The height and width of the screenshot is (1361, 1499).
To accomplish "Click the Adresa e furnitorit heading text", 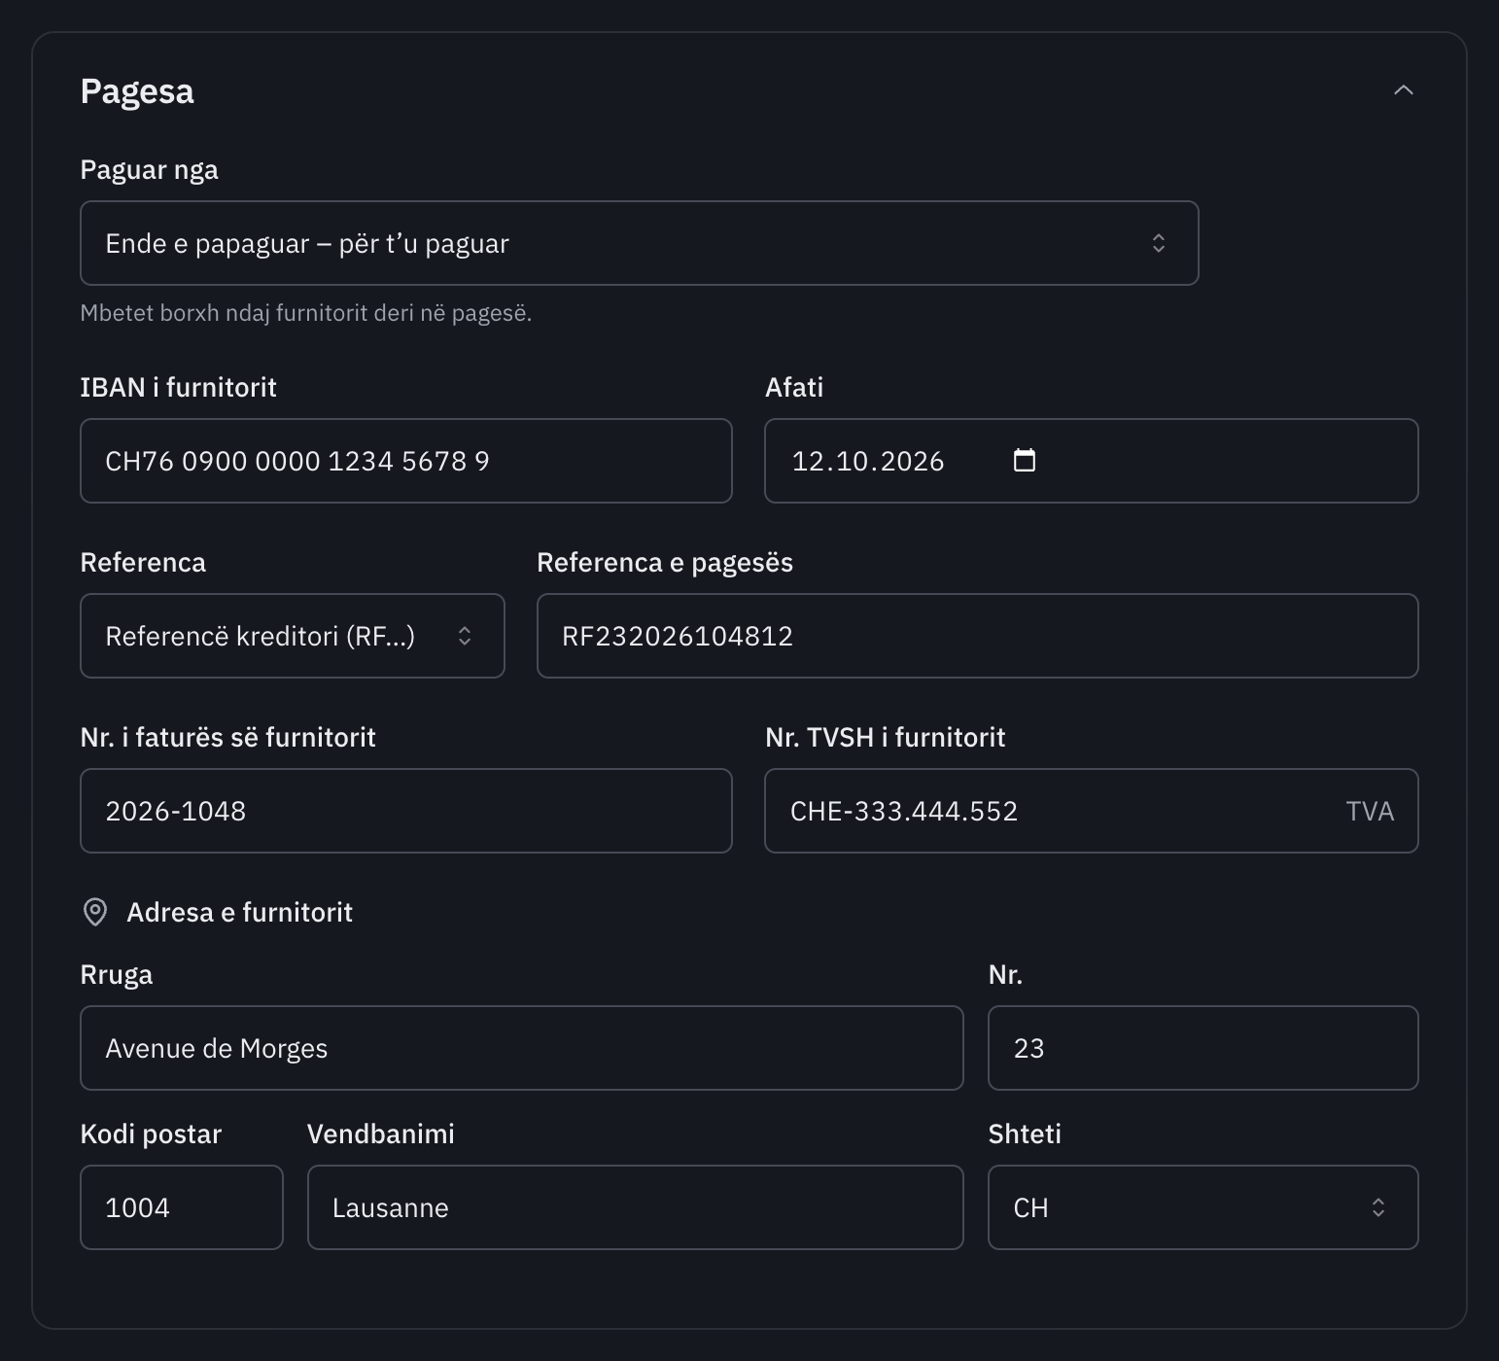I will pos(240,912).
